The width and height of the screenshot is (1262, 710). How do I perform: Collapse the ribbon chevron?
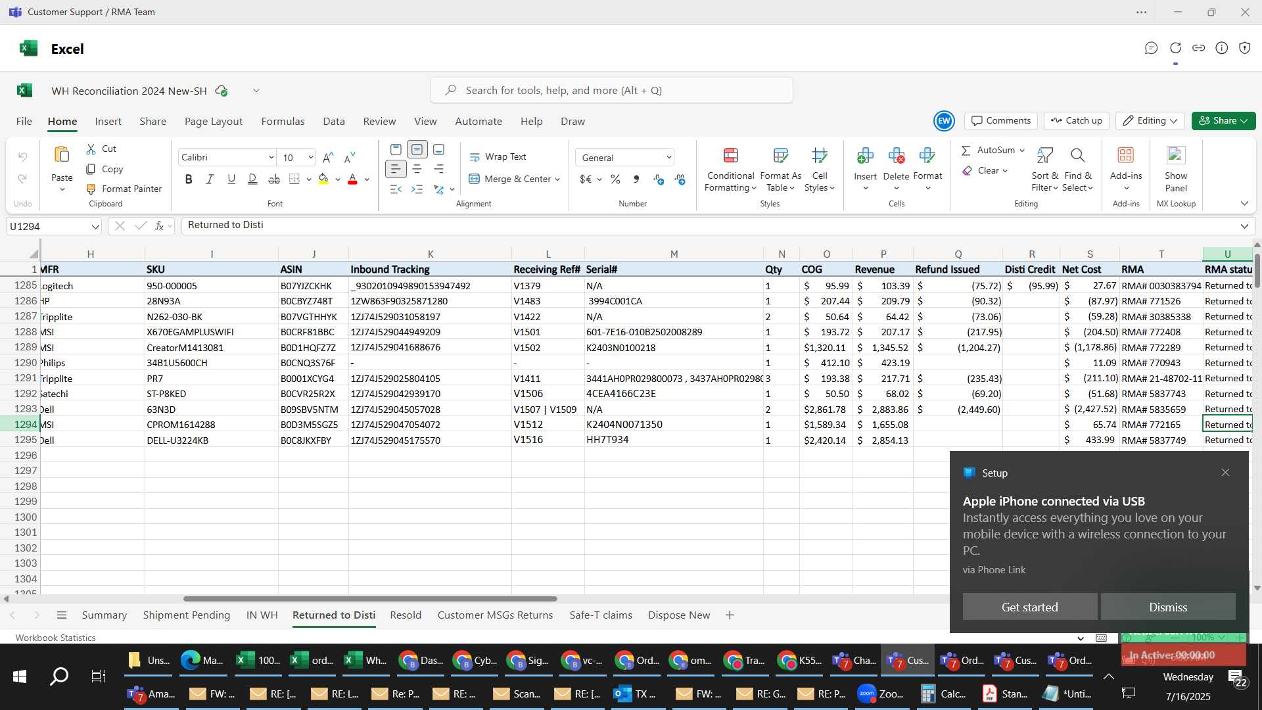(1244, 204)
